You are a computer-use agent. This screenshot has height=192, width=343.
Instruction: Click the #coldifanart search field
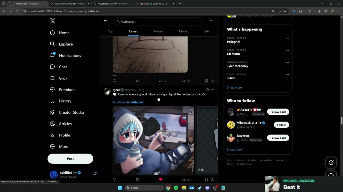(x=159, y=22)
